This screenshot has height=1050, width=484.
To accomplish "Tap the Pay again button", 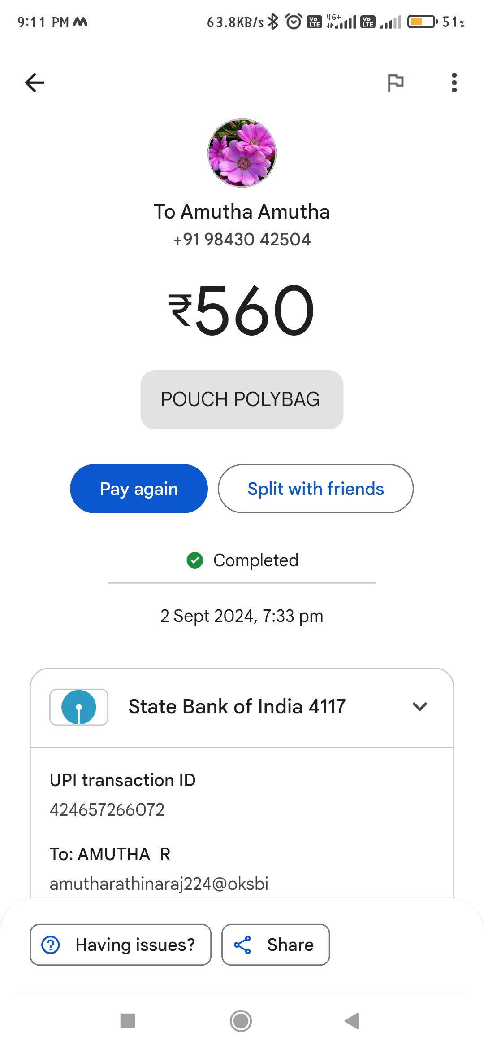I will (139, 489).
